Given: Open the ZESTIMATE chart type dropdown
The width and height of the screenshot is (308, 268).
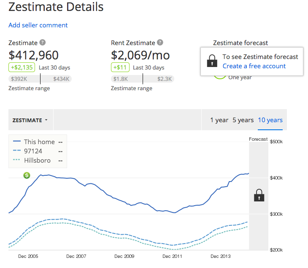Looking at the screenshot, I should coord(30,120).
